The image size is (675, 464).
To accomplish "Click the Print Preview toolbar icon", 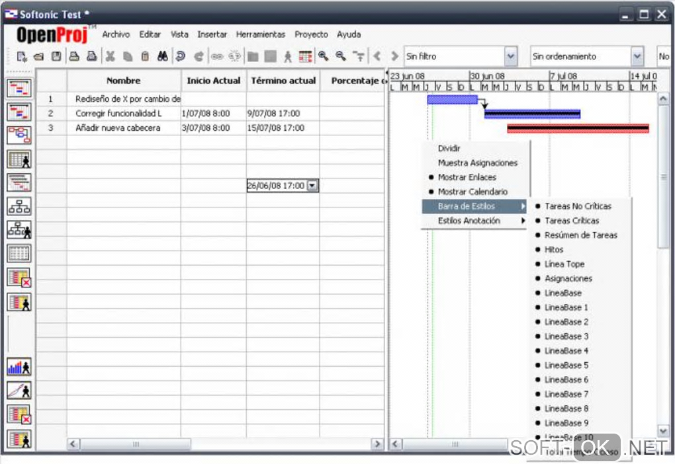I will click(92, 56).
